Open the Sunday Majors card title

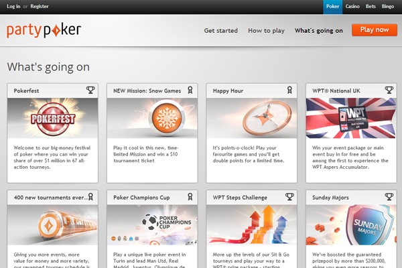[330, 198]
